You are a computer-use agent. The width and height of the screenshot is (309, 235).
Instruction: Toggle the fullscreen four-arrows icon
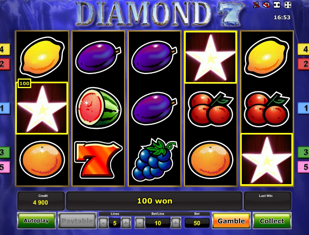point(288,5)
